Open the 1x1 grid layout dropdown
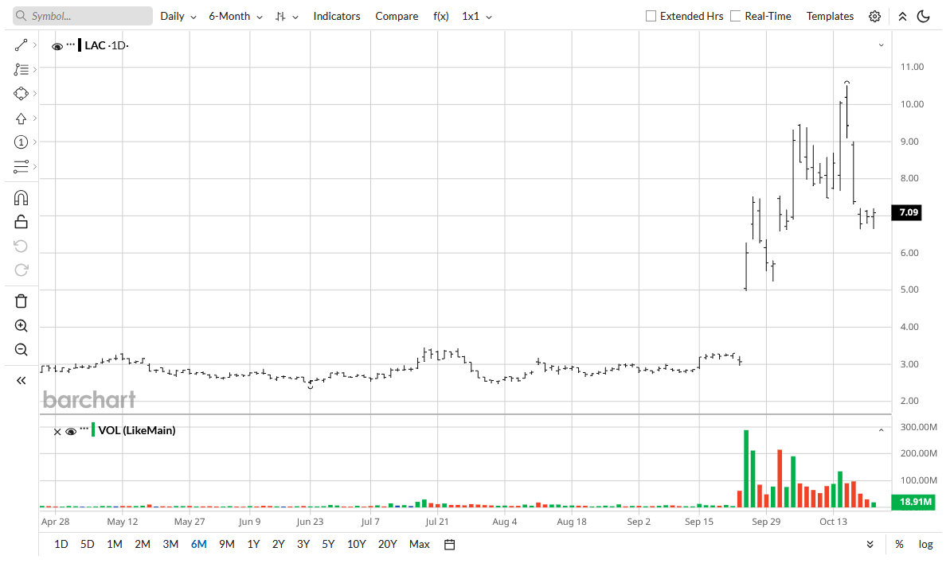 tap(477, 17)
